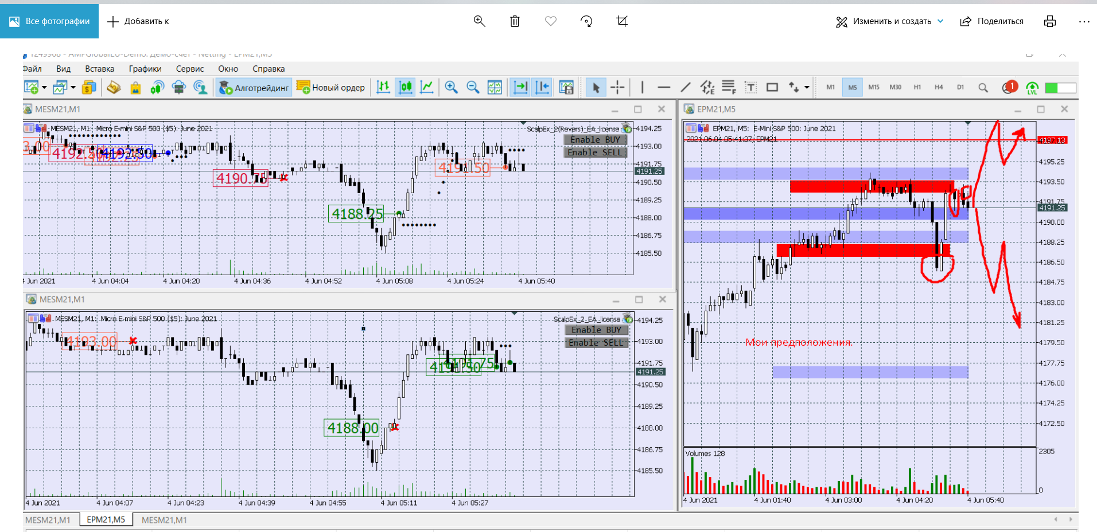The width and height of the screenshot is (1097, 532).
Task: Switch to H1 timeframe
Action: click(x=917, y=88)
